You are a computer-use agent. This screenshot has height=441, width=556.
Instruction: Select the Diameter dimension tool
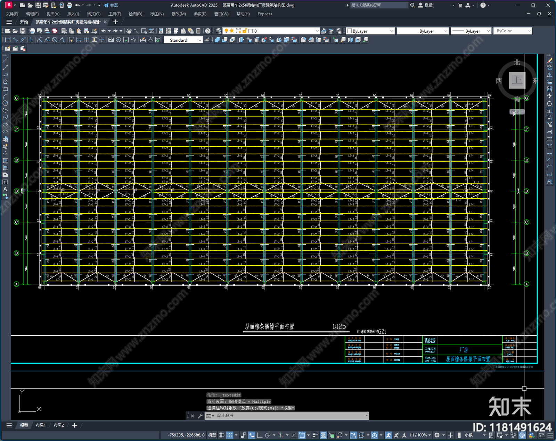[x=55, y=40]
